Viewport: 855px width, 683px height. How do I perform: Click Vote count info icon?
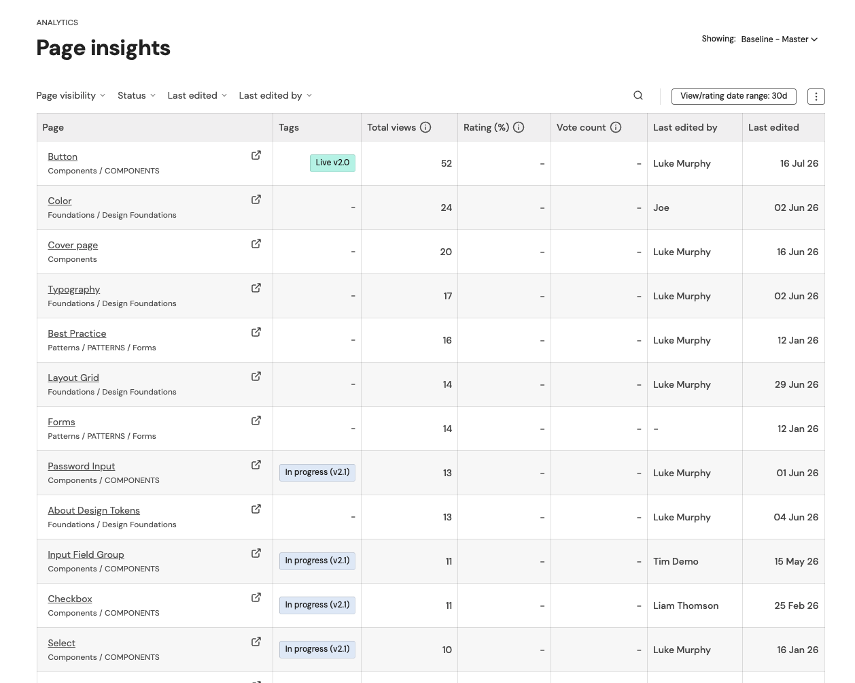[x=616, y=127]
